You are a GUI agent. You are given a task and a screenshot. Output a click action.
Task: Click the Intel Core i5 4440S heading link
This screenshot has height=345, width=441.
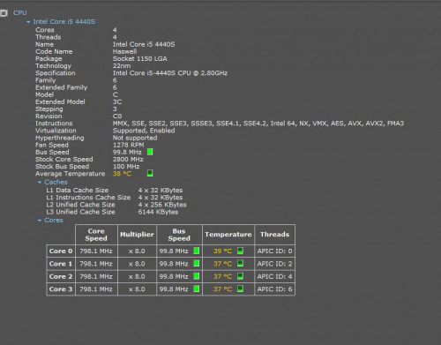coord(64,22)
